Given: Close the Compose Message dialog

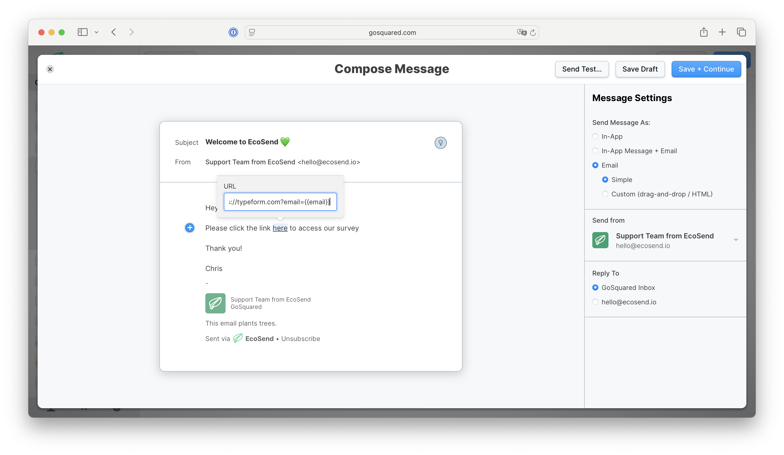Looking at the screenshot, I should 50,69.
